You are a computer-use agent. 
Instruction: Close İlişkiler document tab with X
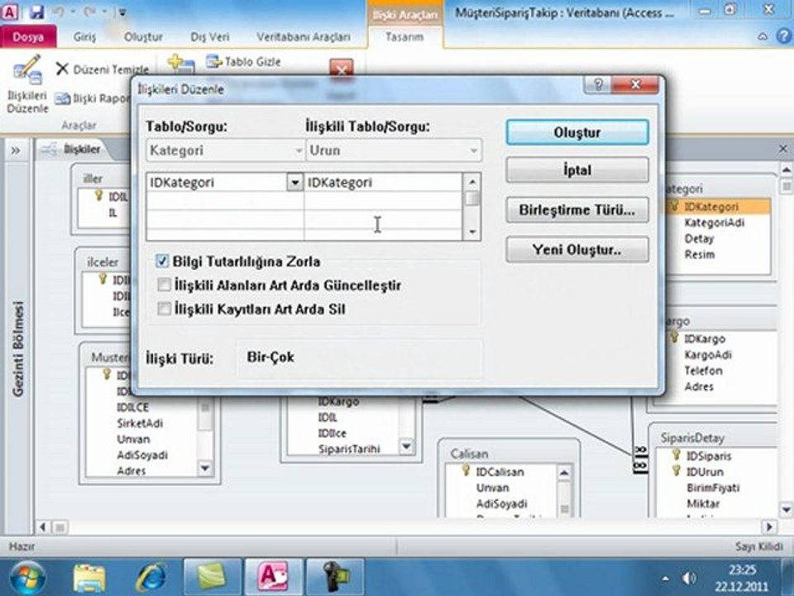(783, 148)
